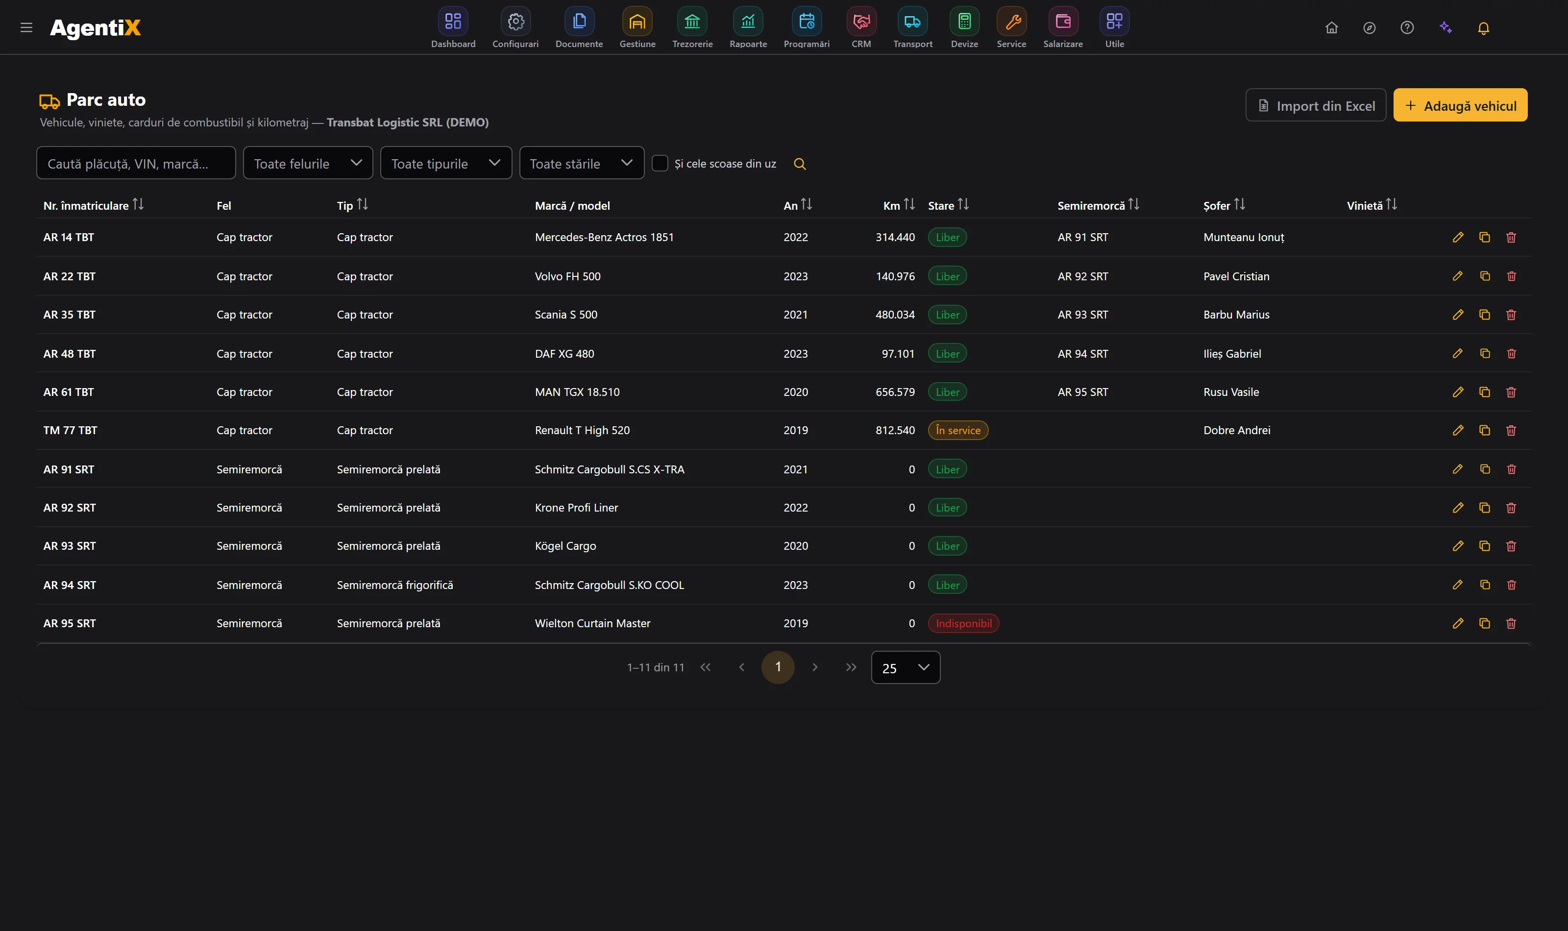The height and width of the screenshot is (931, 1568).
Task: Duplicate trailer AR 91 SRT
Action: coord(1485,469)
